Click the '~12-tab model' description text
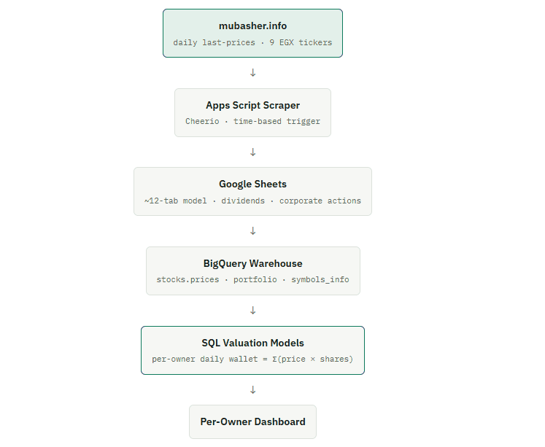The image size is (545, 447). (x=176, y=201)
